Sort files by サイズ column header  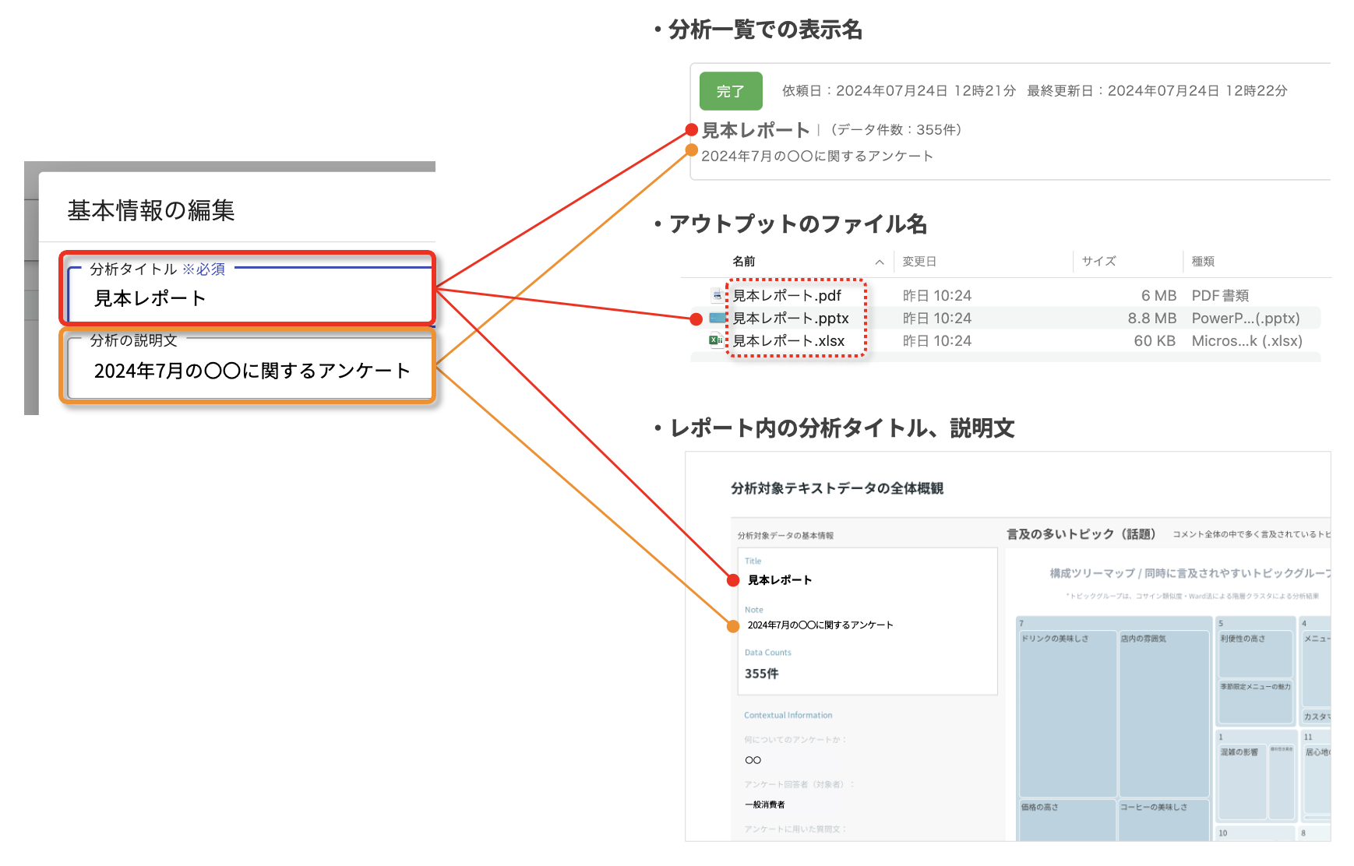tap(1098, 262)
